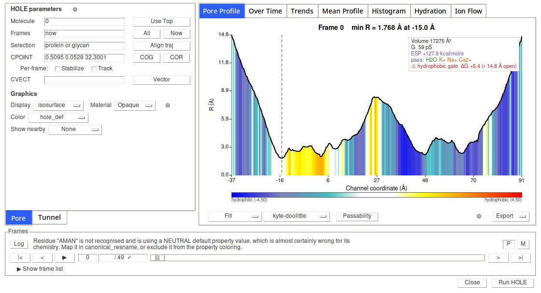
Task: Jump to last frame
Action: click(520, 258)
